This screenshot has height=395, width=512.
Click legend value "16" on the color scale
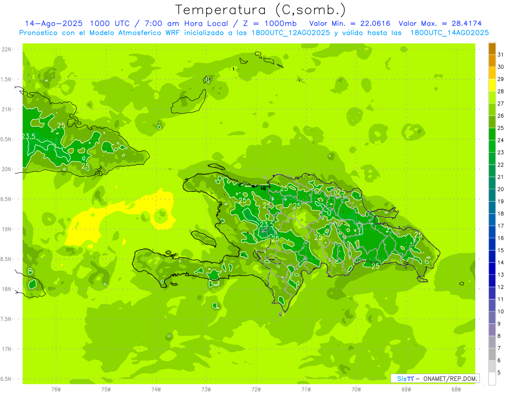click(501, 238)
